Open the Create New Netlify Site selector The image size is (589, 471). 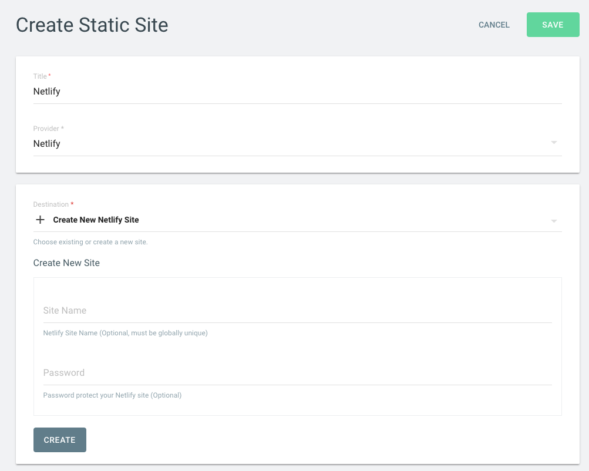click(298, 220)
